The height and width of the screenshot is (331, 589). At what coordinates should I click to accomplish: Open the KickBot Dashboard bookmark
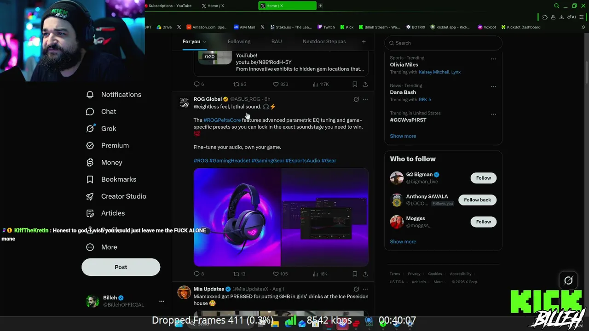point(520,27)
